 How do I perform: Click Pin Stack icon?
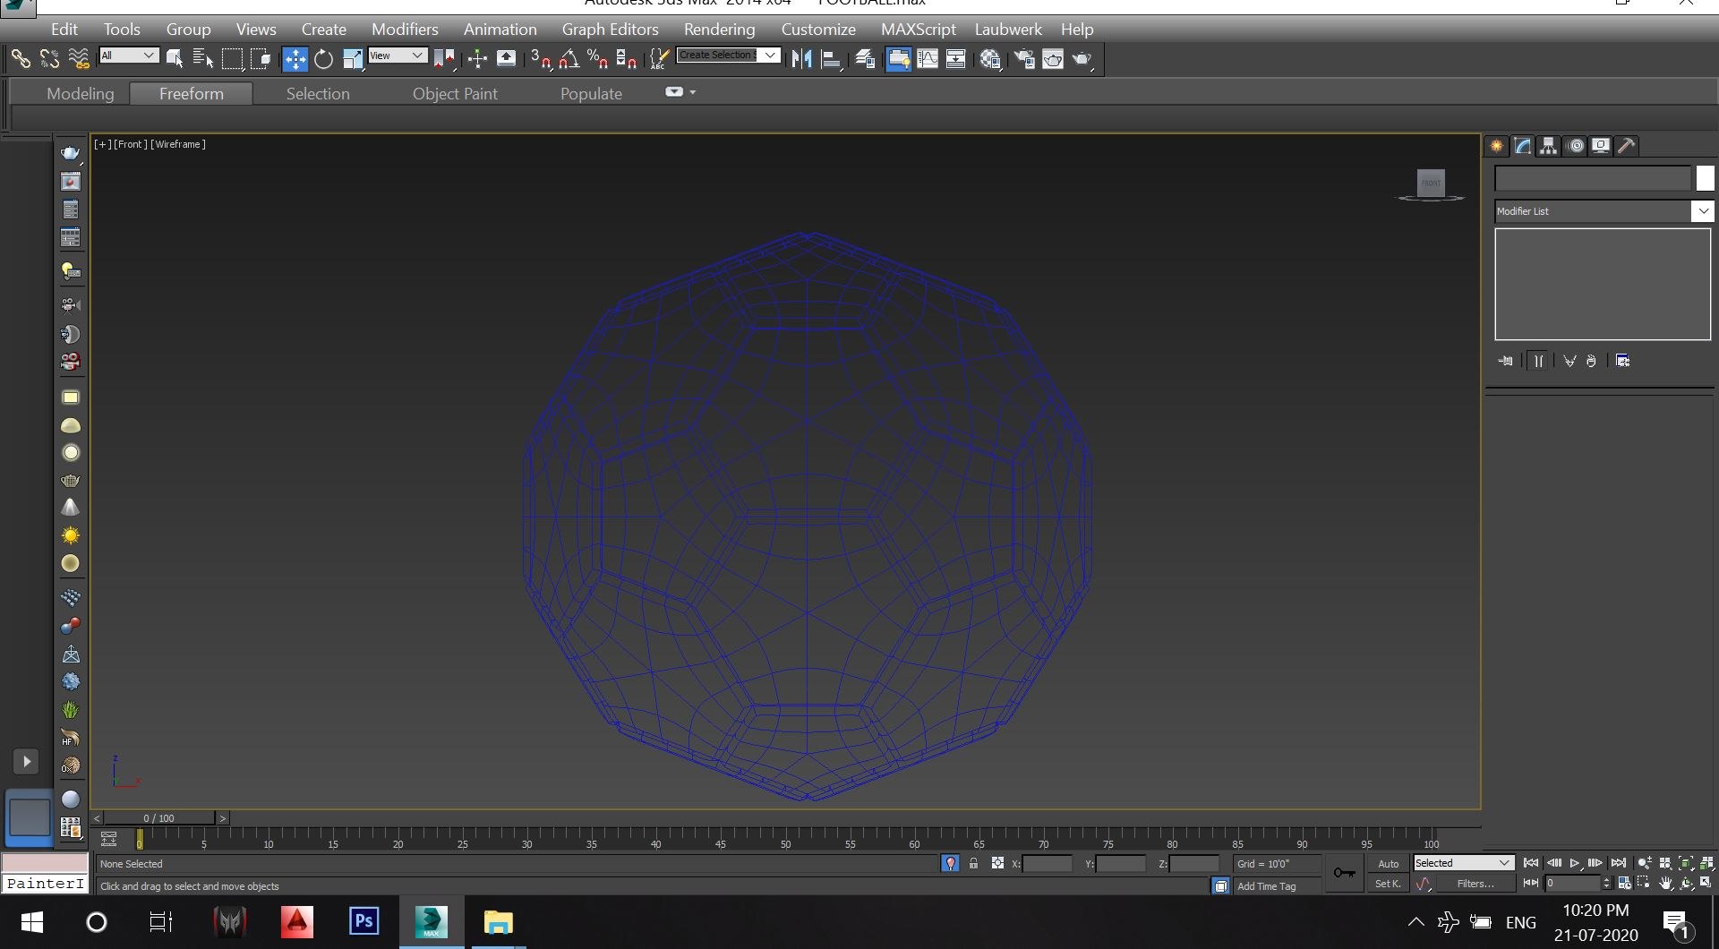click(x=1506, y=361)
